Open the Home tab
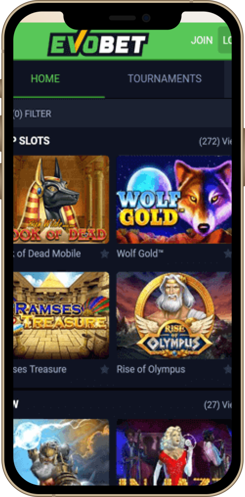Screen dimensions: 245x497 tap(45, 79)
